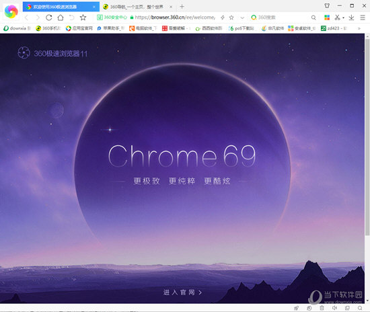Image resolution: width=370 pixels, height=312 pixels.
Task: Click the trash clear-traces icon in status bar
Action: 322,308
